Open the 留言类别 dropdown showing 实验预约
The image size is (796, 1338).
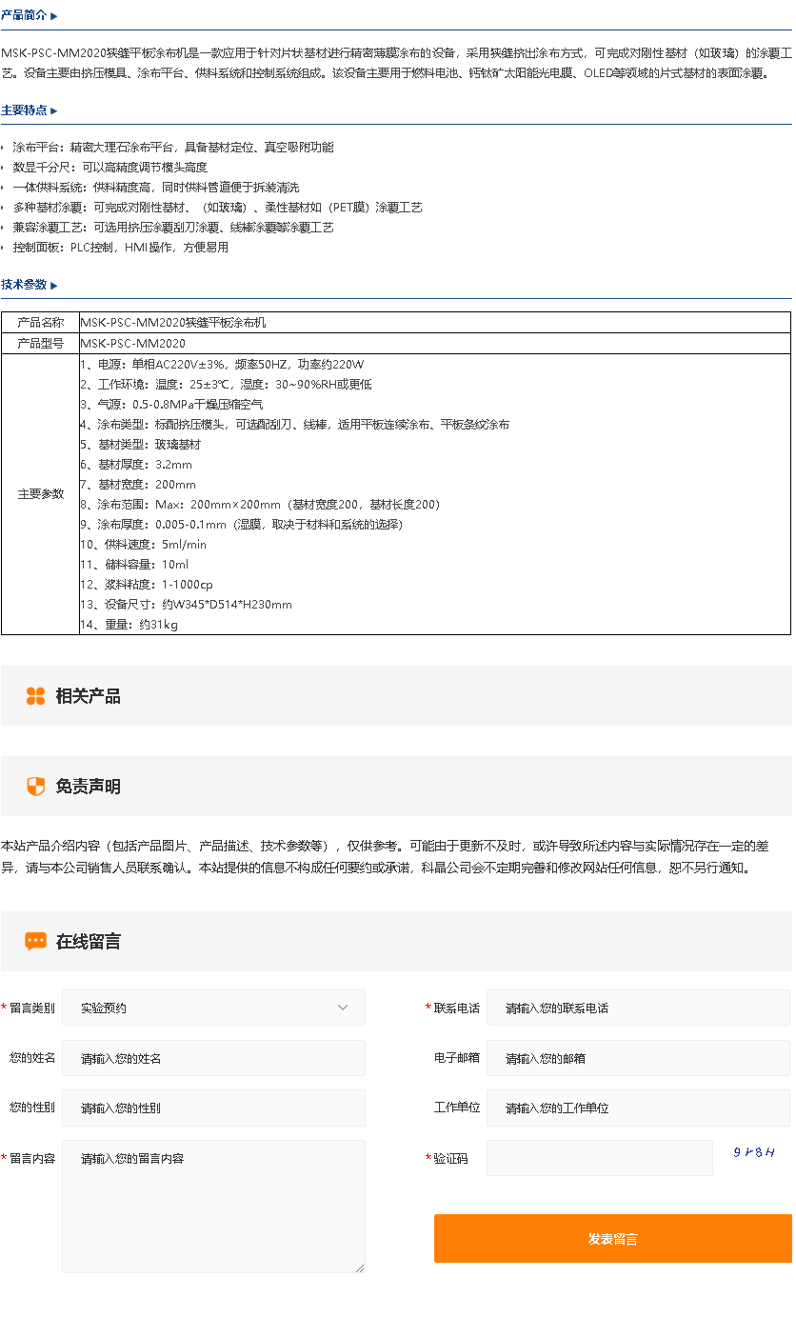point(213,1008)
